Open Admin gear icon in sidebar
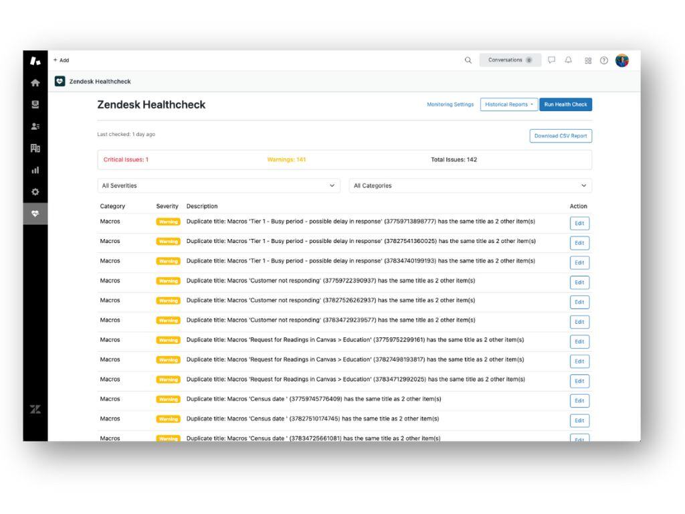The height and width of the screenshot is (514, 685). point(35,192)
